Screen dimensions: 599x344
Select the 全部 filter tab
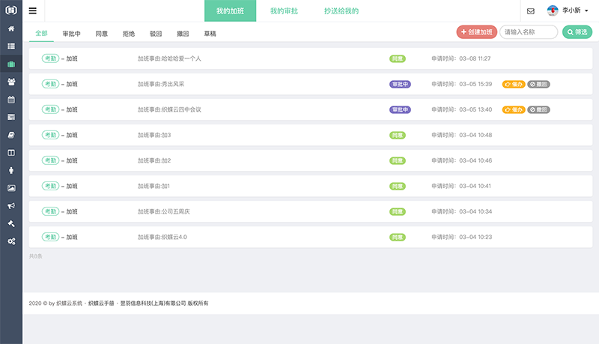41,34
